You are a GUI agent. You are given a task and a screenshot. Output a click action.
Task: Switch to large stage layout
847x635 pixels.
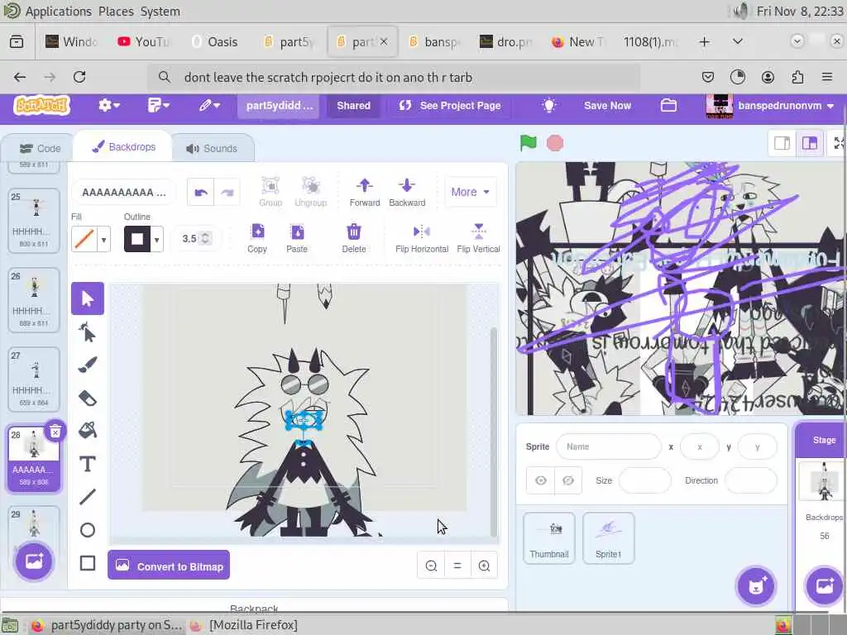[809, 143]
